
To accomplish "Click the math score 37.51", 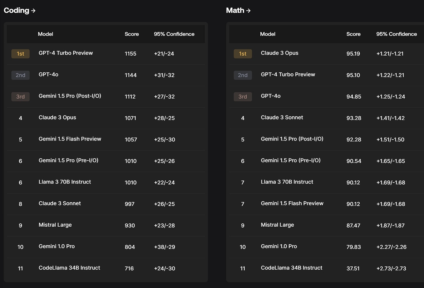I will (353, 269).
